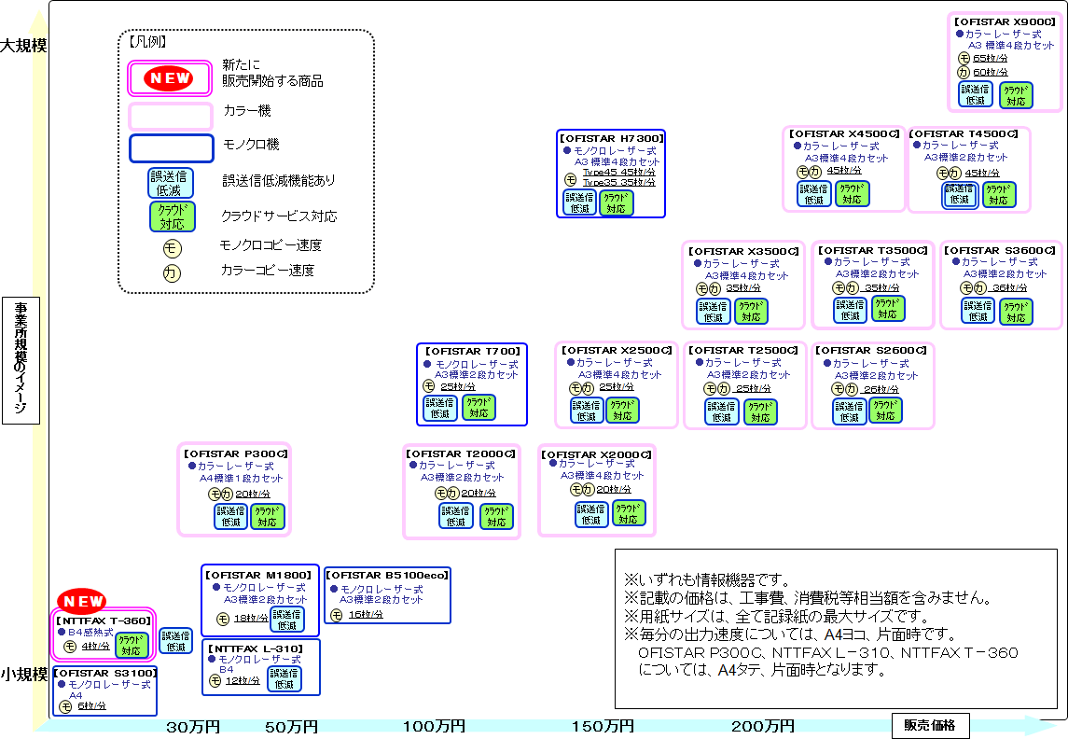Select the NTTFAX T-360 product title
Viewport: 1068px width, 739px height.
tap(104, 620)
